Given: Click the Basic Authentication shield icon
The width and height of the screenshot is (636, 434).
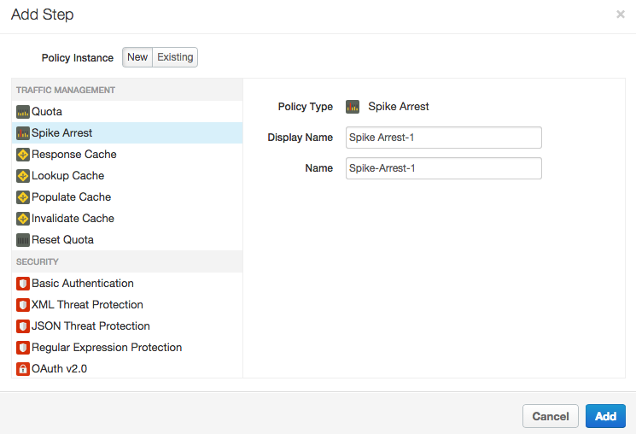Looking at the screenshot, I should click(23, 284).
